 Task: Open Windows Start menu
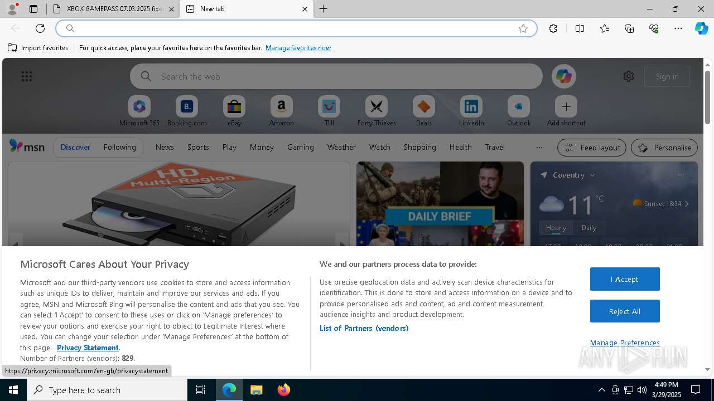(x=13, y=390)
